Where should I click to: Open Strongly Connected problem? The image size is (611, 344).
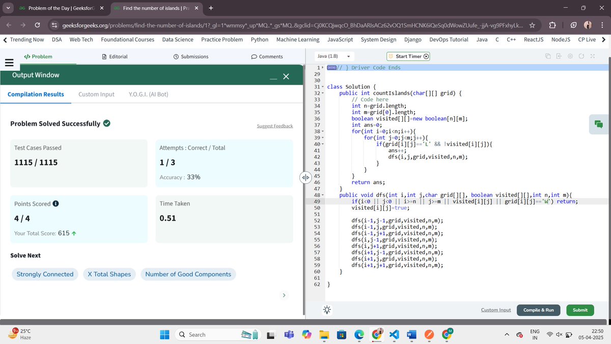coord(45,274)
